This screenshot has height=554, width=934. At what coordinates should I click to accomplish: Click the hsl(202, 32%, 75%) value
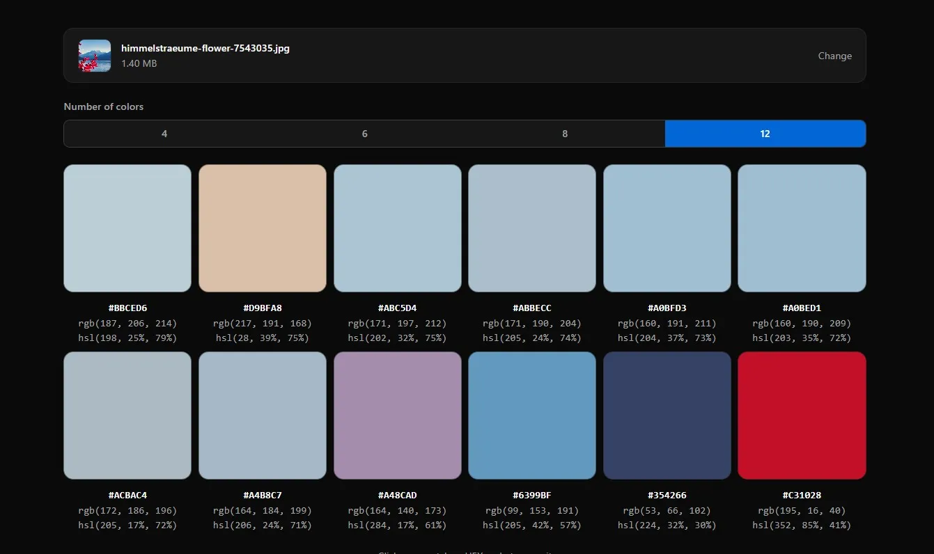click(x=398, y=338)
